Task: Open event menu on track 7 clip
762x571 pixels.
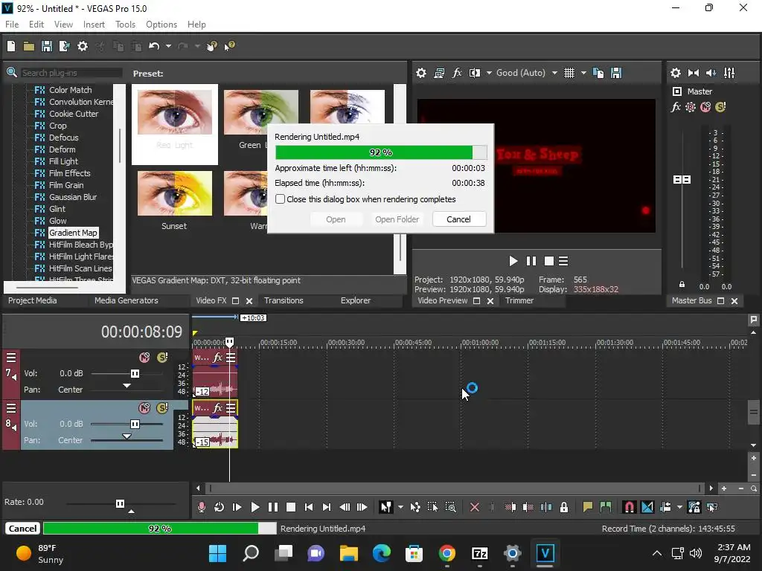Action: click(231, 358)
